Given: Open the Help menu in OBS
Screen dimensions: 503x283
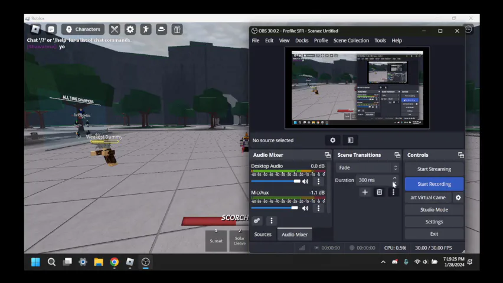Looking at the screenshot, I should (397, 40).
